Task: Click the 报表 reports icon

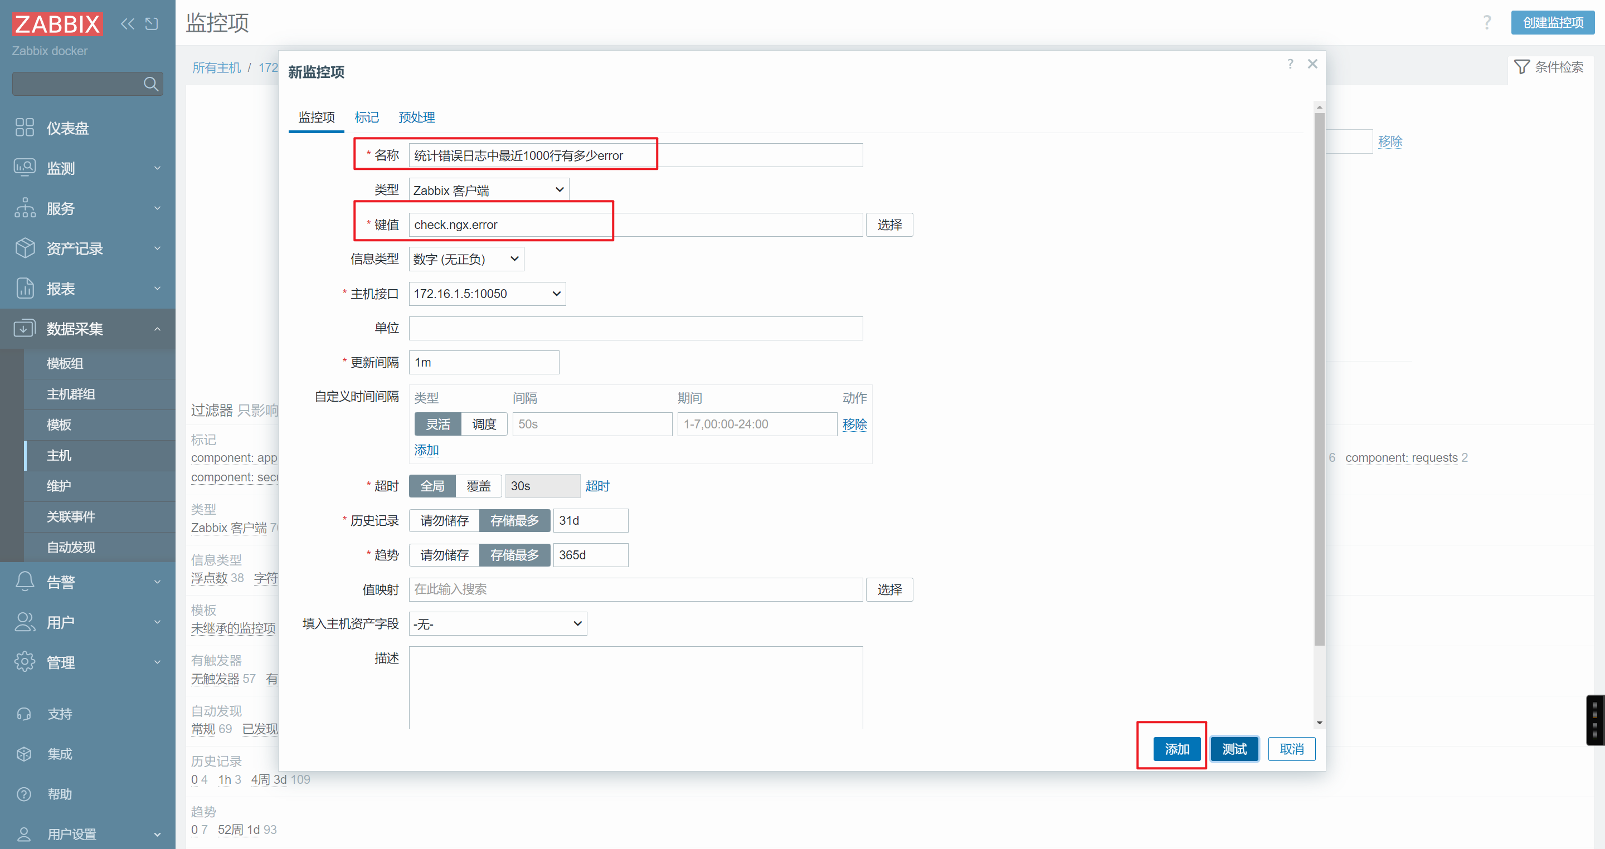Action: (x=25, y=289)
